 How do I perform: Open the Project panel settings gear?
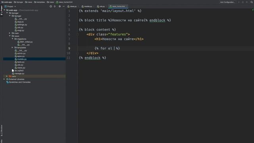click(60, 6)
